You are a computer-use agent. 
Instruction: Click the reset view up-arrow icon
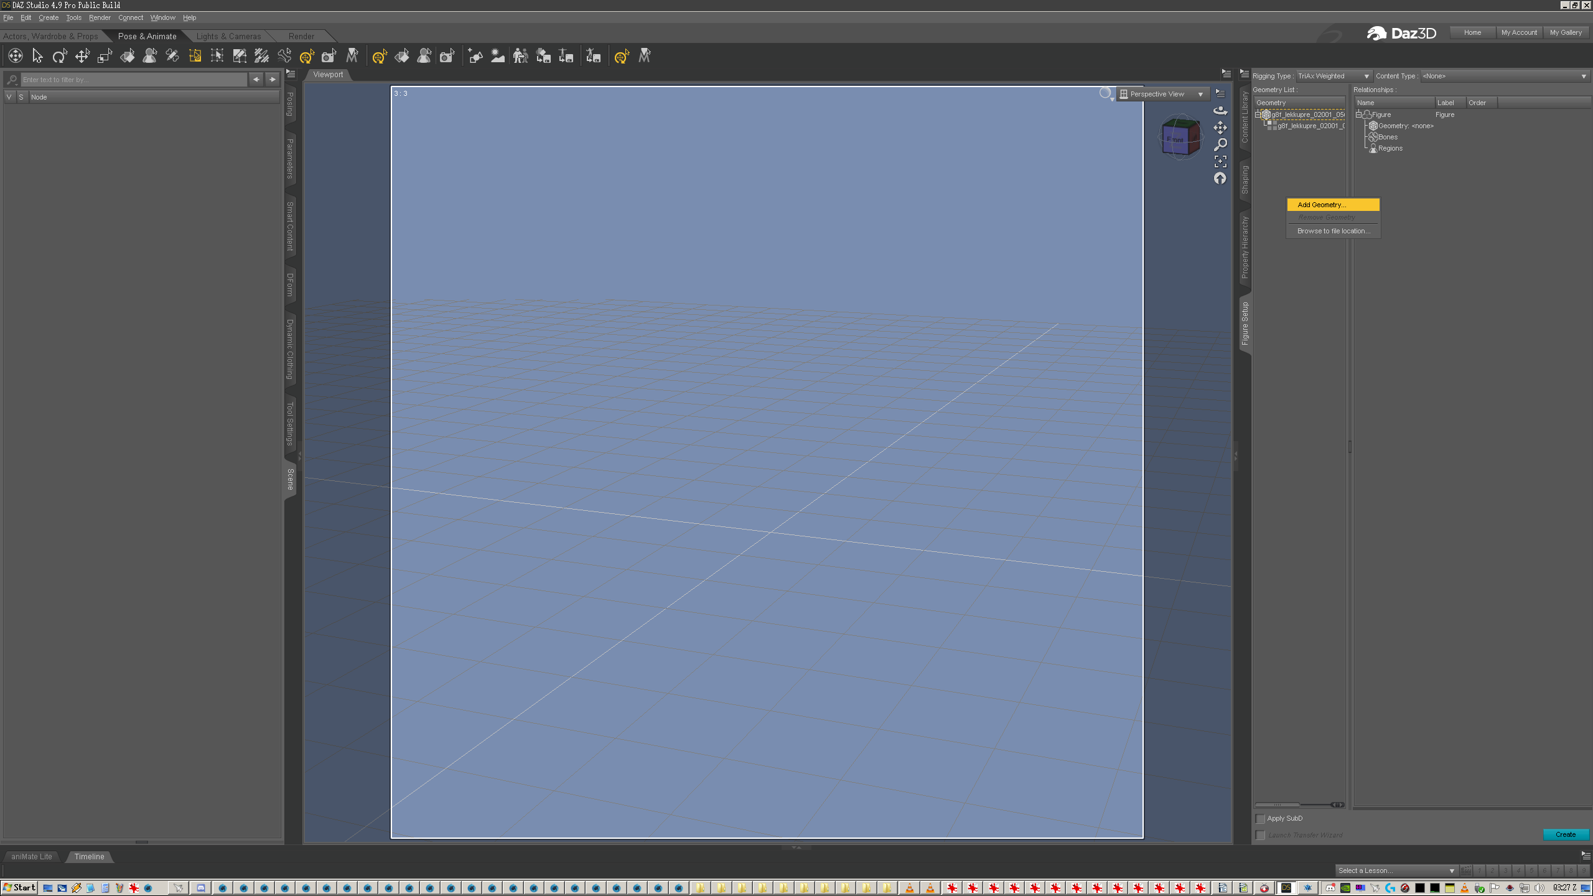coord(1220,179)
